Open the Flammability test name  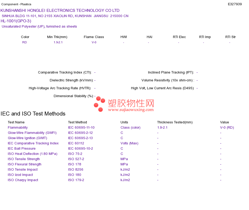(18, 127)
